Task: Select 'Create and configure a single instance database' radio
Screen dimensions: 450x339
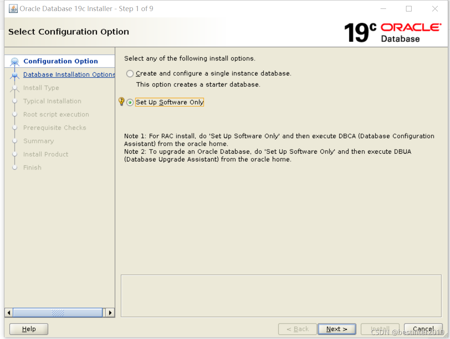Action: pyautogui.click(x=130, y=74)
